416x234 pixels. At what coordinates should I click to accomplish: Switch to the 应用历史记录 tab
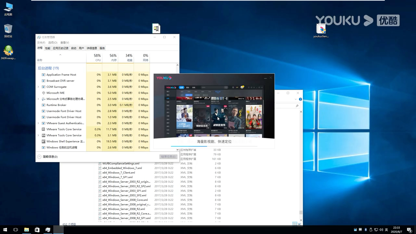pyautogui.click(x=61, y=48)
